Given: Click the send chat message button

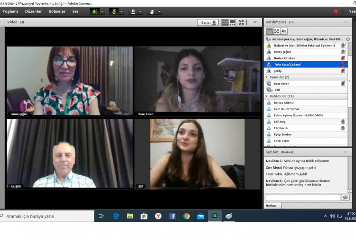Looking at the screenshot, I should pos(345,197).
